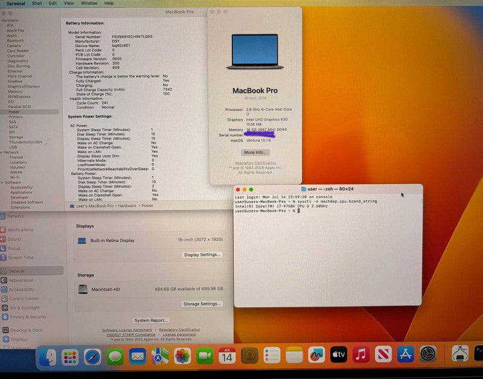This screenshot has width=483, height=379.
Task: Open Software License Agreement link
Action: point(127,330)
